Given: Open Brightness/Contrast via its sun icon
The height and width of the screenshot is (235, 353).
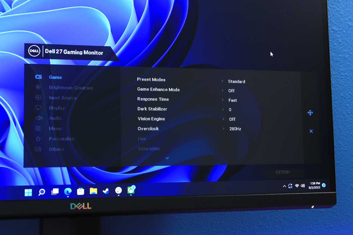Looking at the screenshot, I should pyautogui.click(x=38, y=87).
